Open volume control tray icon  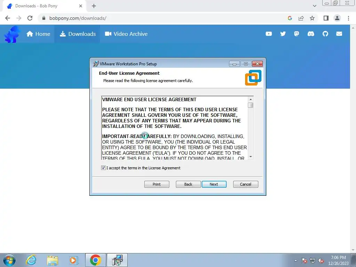321,260
